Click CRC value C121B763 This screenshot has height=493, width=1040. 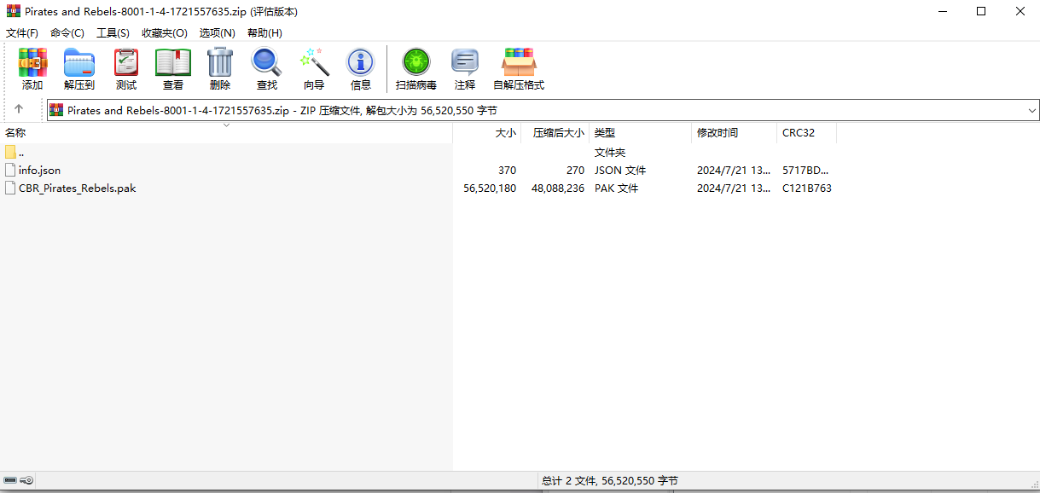click(807, 188)
